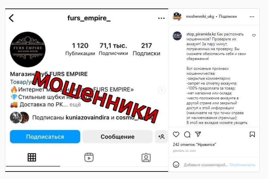Open the emoji picker smiley icon
The height and width of the screenshot is (179, 268).
(176, 165)
